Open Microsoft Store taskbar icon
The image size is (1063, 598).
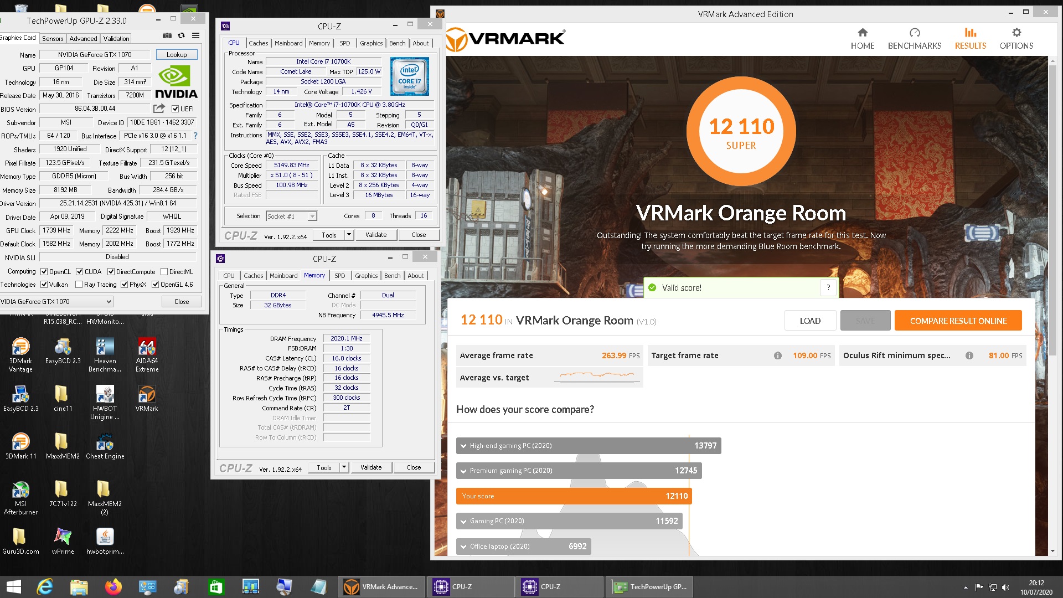tap(216, 587)
